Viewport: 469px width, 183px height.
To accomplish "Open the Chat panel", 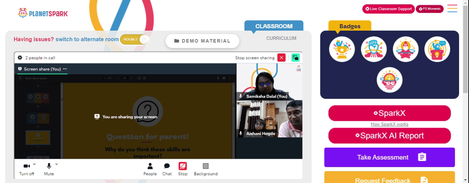I will [x=167, y=169].
